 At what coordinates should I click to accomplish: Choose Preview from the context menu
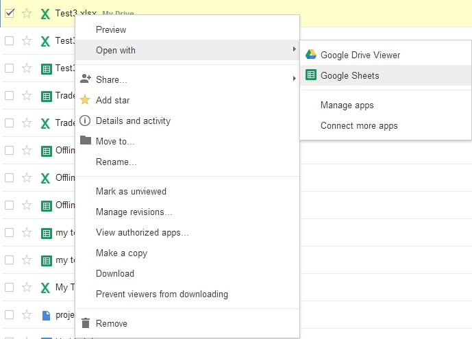[x=111, y=29]
